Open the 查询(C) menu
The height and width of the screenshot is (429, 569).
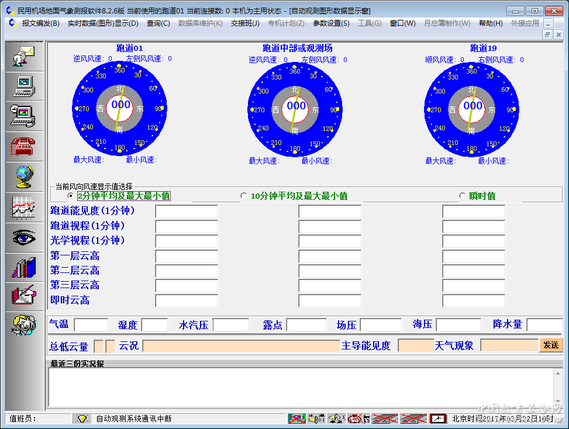158,23
